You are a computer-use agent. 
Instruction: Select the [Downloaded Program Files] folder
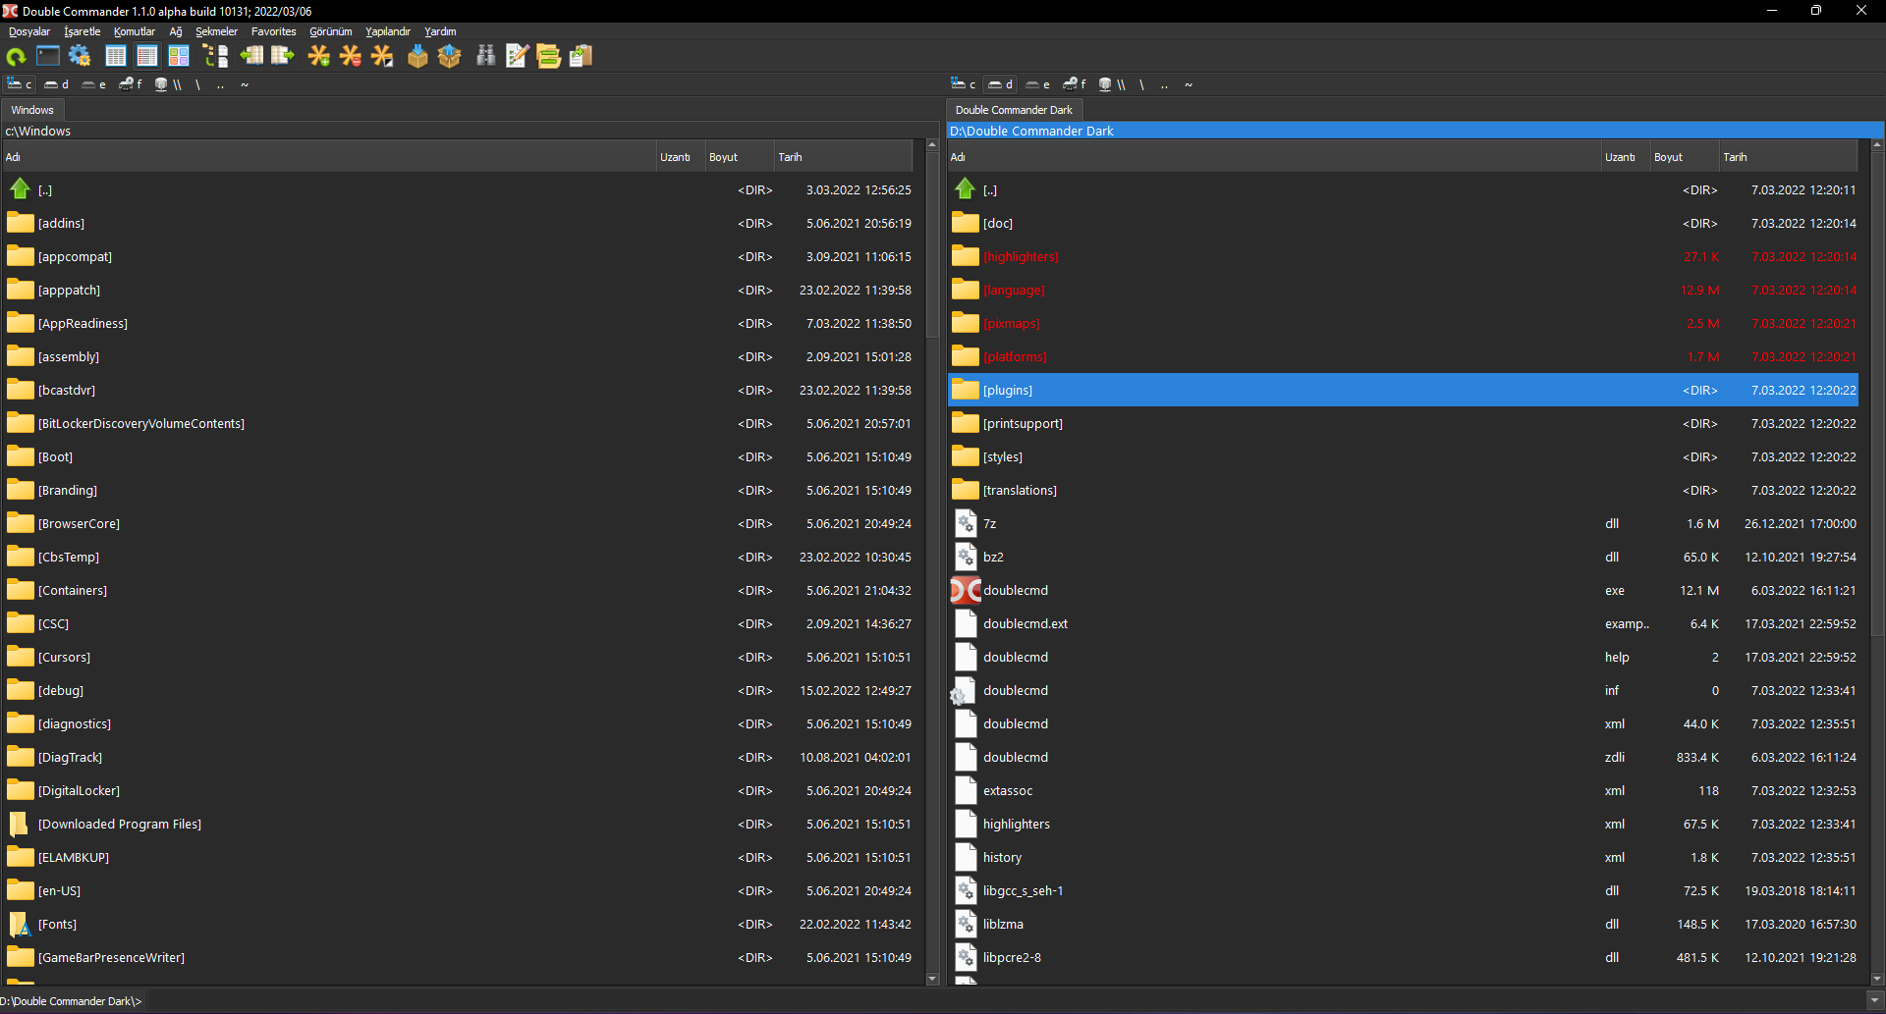pyautogui.click(x=460, y=824)
